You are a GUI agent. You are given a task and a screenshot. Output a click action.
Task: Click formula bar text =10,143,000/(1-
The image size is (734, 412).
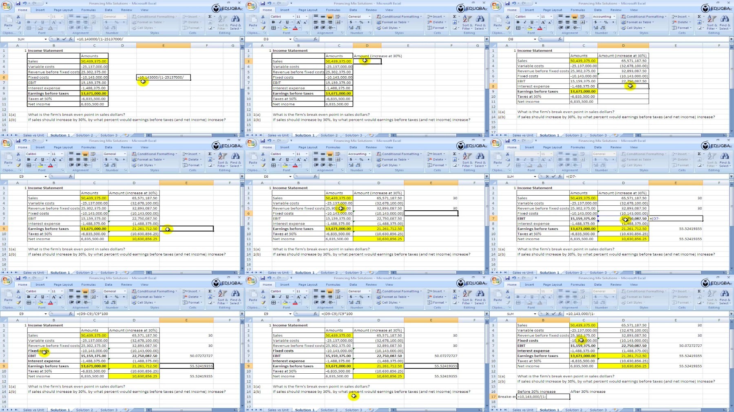pyautogui.click(x=580, y=314)
